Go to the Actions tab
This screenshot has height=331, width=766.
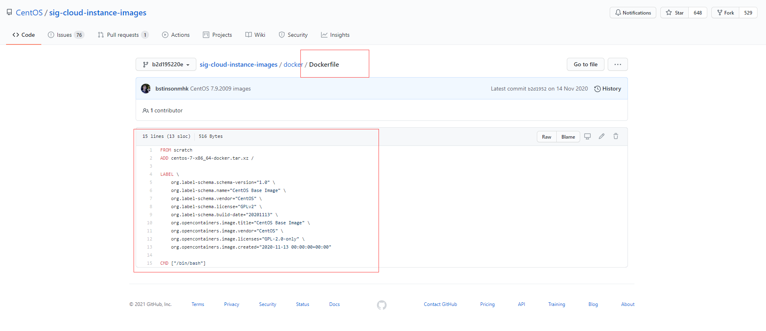click(x=176, y=35)
